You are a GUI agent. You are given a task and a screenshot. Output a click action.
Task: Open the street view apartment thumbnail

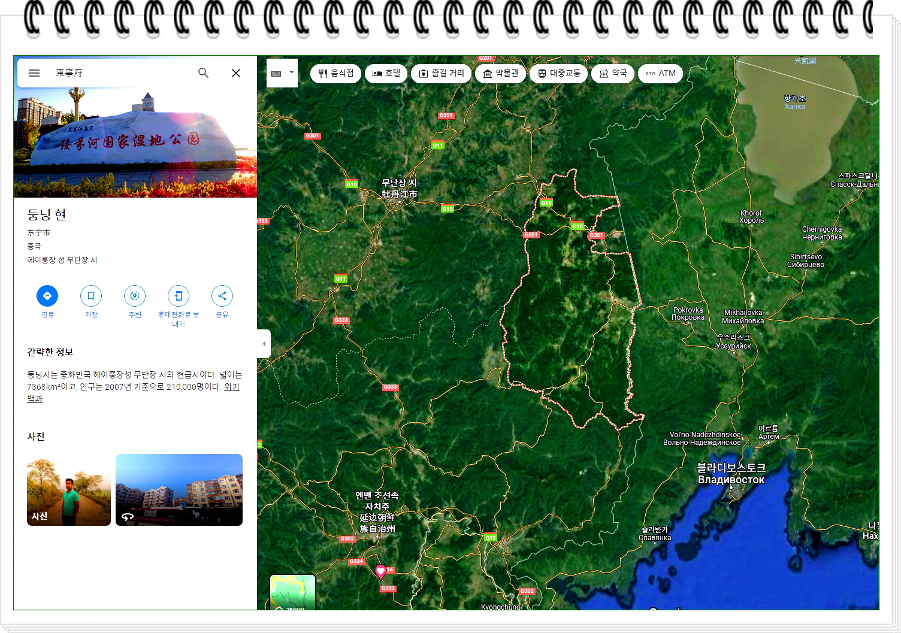coord(179,490)
